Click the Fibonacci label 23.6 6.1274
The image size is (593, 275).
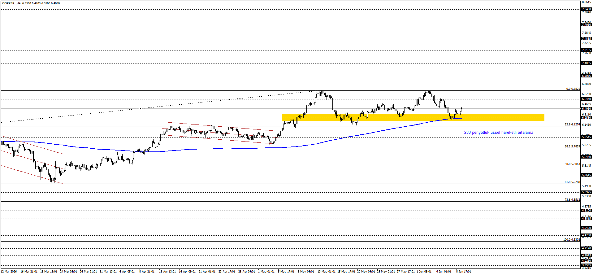point(572,124)
